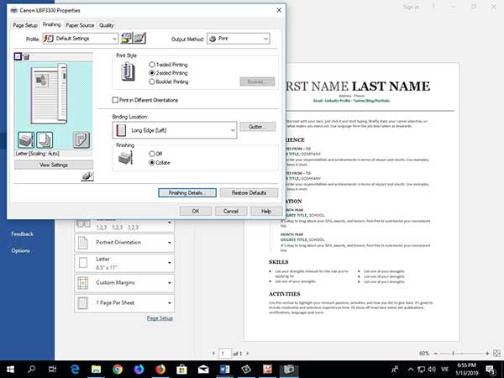Go to next page in print preview
Image resolution: width=504 pixels, height=378 pixels.
[248, 354]
